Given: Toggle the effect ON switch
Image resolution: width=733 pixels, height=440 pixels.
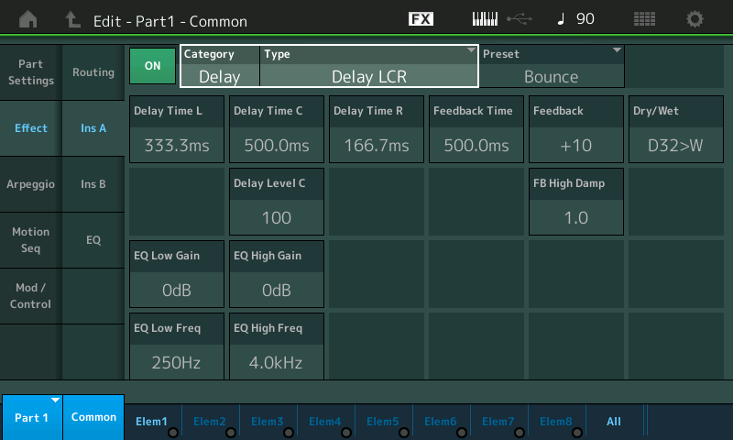Looking at the screenshot, I should pyautogui.click(x=152, y=66).
